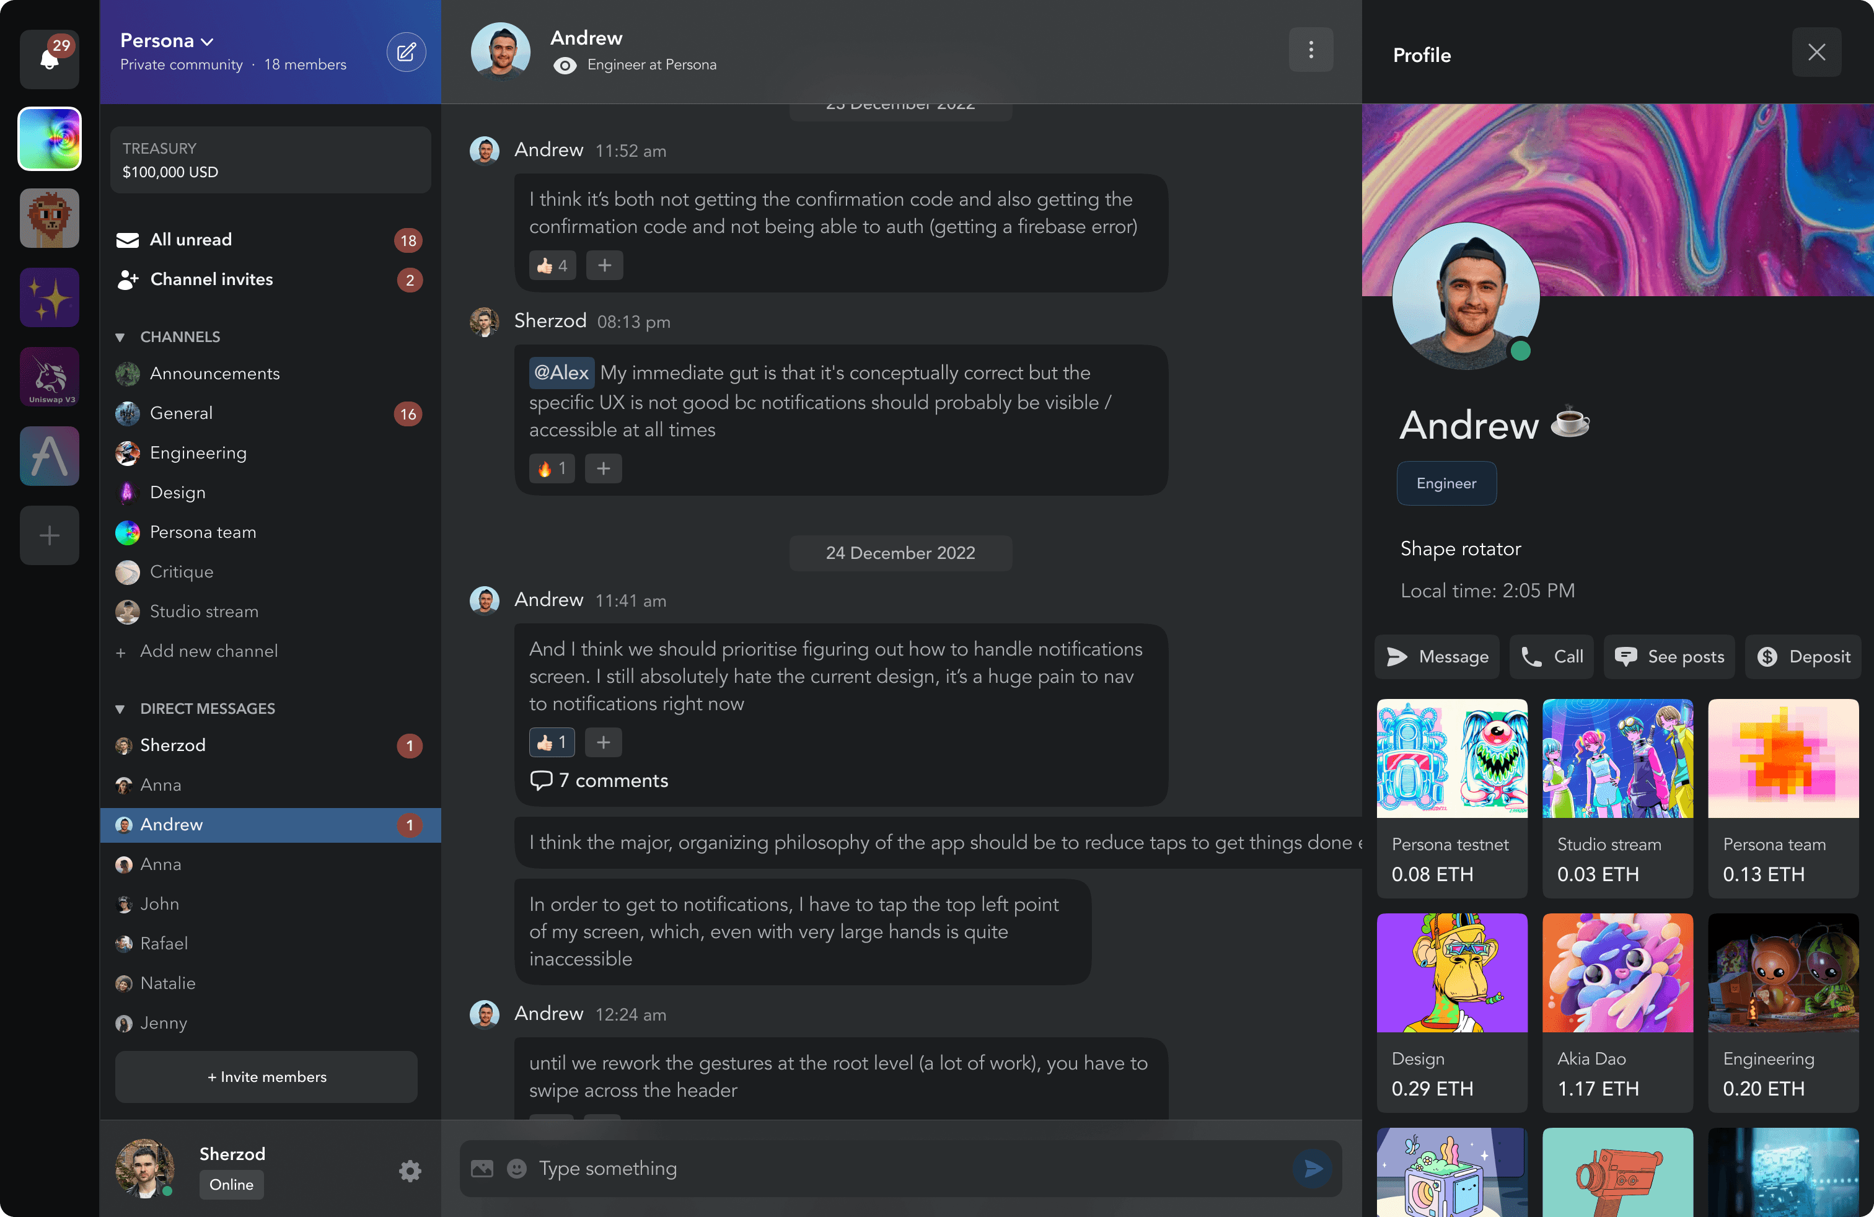Image resolution: width=1874 pixels, height=1217 pixels.
Task: Open the notifications bell with 29 badge
Action: (49, 58)
